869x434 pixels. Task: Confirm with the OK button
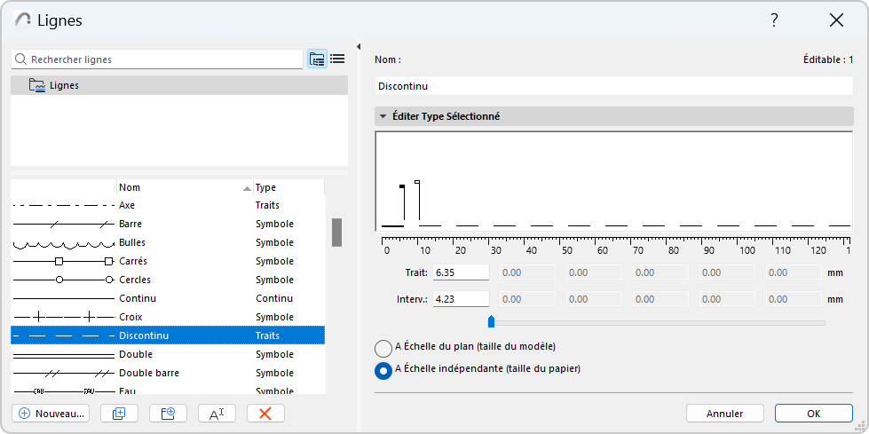click(x=814, y=414)
